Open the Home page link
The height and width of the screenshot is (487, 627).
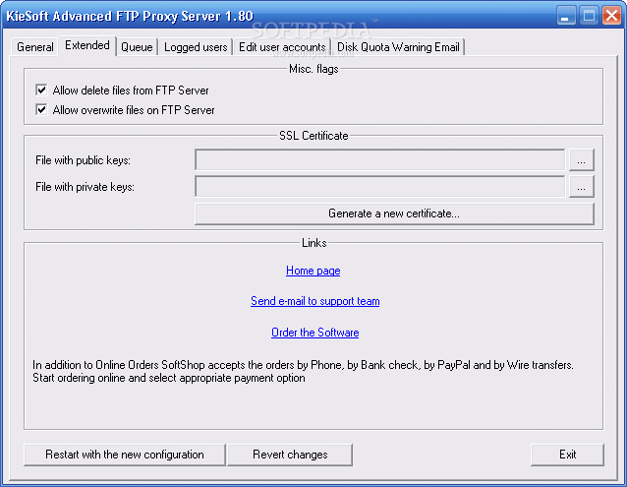(313, 271)
